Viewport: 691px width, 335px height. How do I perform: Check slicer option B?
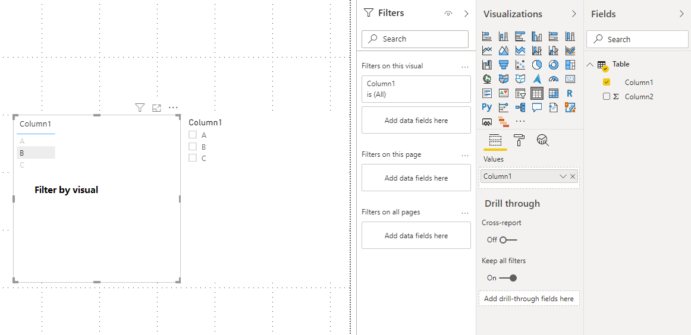tap(193, 146)
